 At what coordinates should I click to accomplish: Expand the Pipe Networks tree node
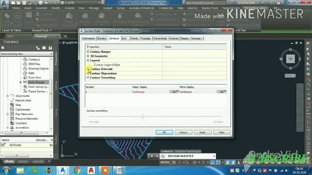coord(8,114)
